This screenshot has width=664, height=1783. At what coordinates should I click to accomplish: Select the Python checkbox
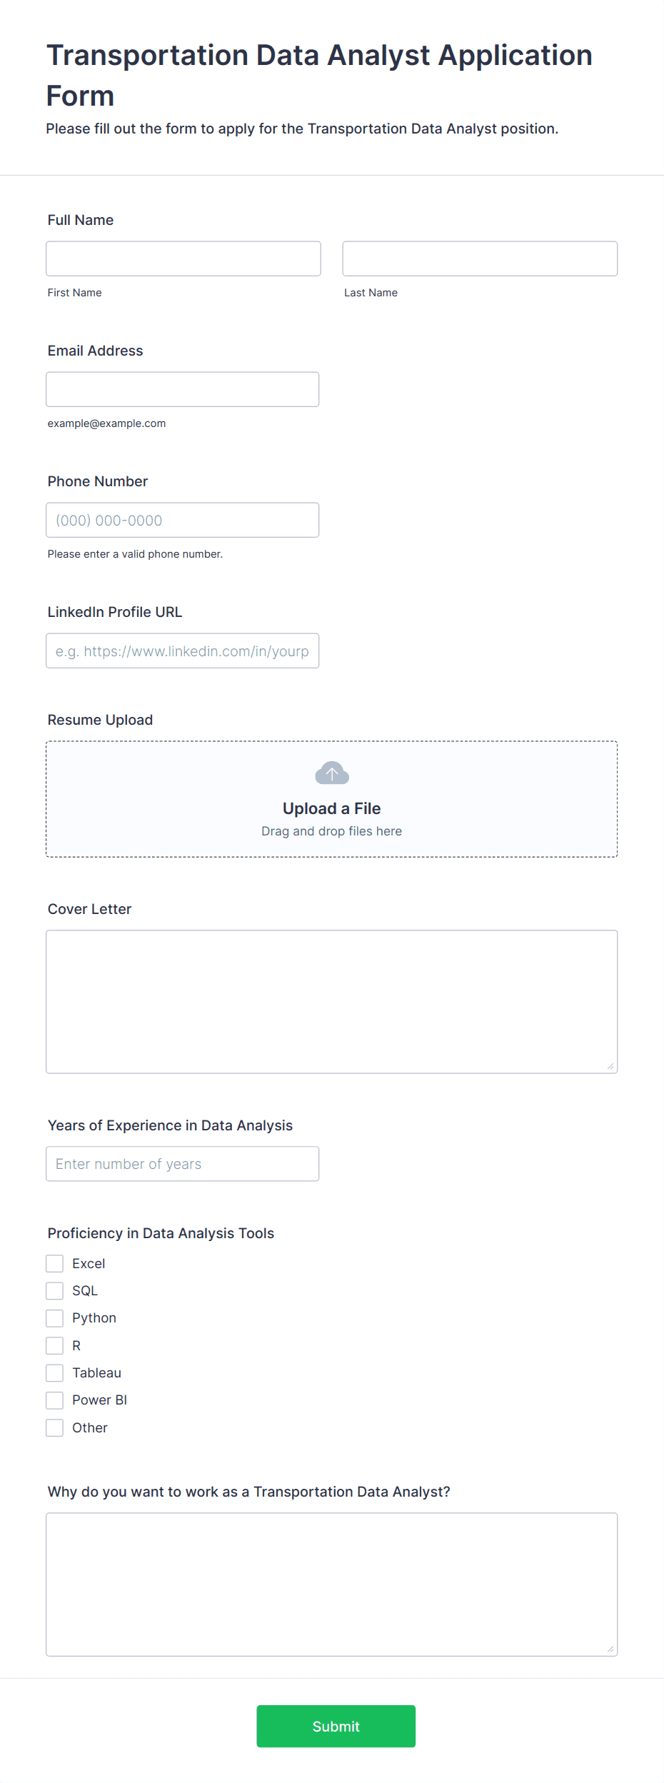click(x=55, y=1317)
